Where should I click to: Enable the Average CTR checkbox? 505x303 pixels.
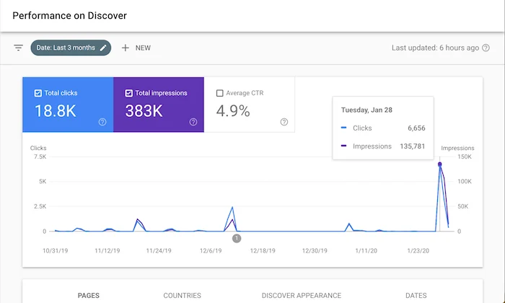(x=219, y=93)
